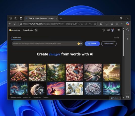Click the Share icon in the toolbar
The width and height of the screenshot is (135, 116).
point(117,24)
